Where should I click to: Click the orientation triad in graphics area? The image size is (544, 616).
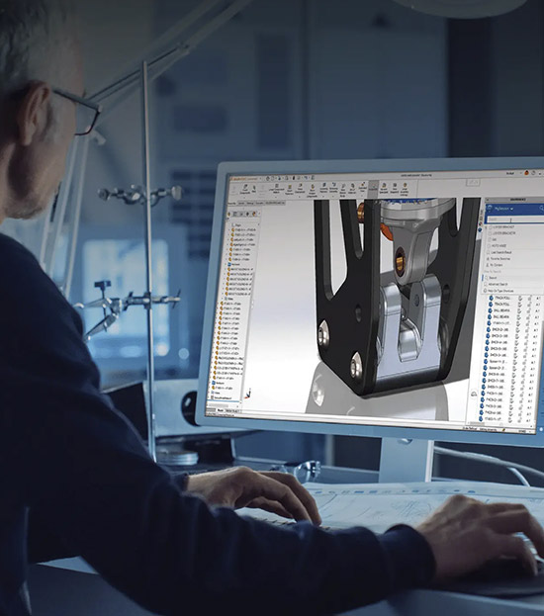pos(248,395)
